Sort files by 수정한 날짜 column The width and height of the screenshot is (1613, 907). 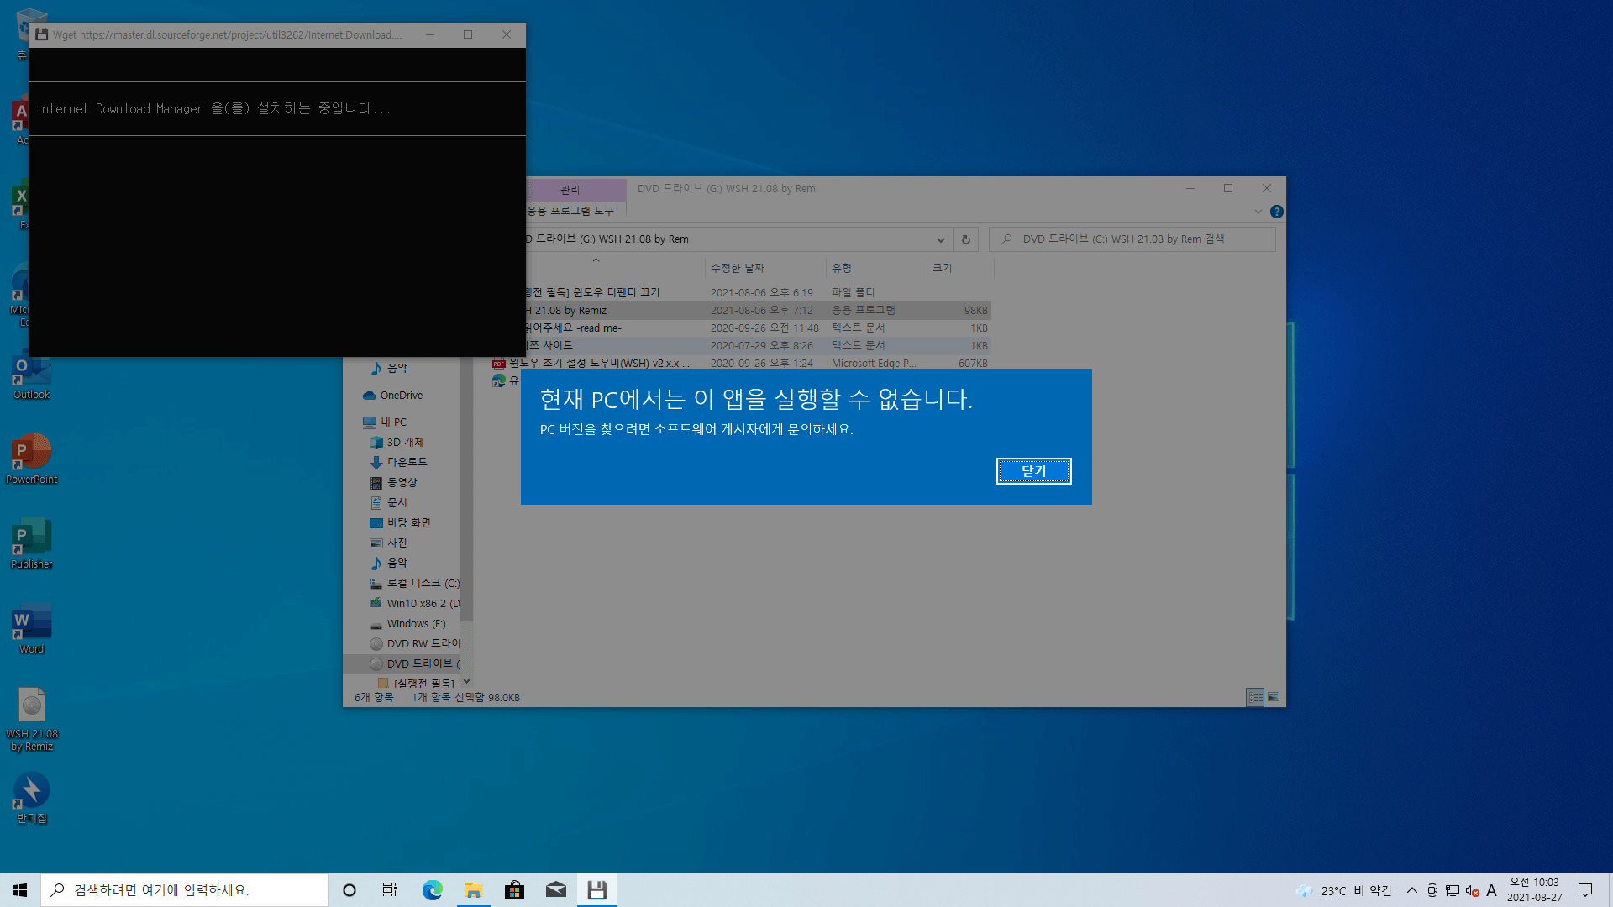coord(764,268)
